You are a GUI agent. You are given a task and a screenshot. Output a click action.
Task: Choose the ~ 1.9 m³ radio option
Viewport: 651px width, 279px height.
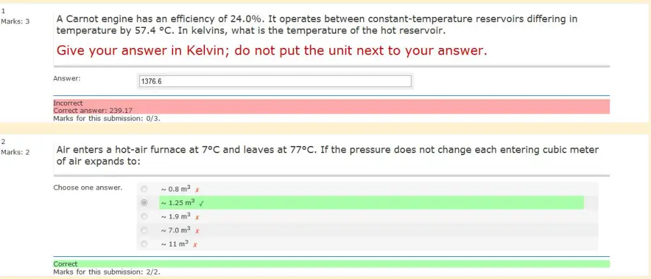144,217
